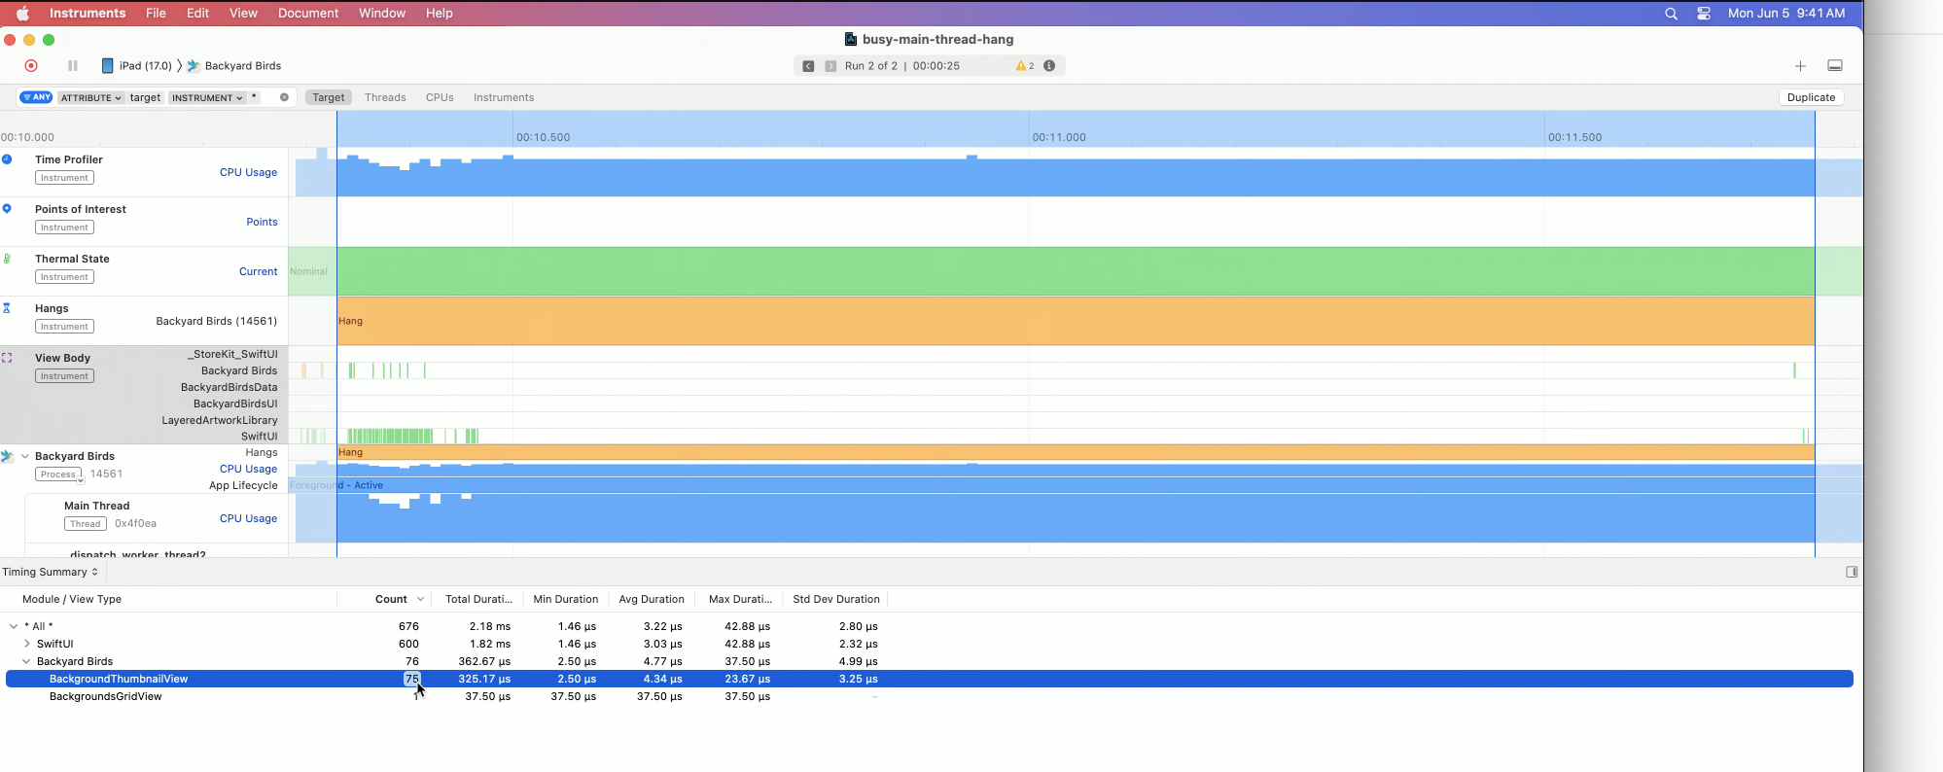Image resolution: width=1943 pixels, height=772 pixels.
Task: Click the Thermal State thermometer icon
Action: pos(7,259)
